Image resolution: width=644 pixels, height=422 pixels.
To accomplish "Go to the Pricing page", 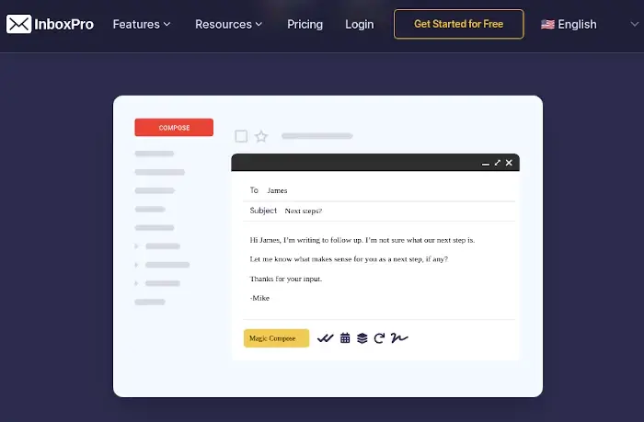I will click(x=305, y=24).
